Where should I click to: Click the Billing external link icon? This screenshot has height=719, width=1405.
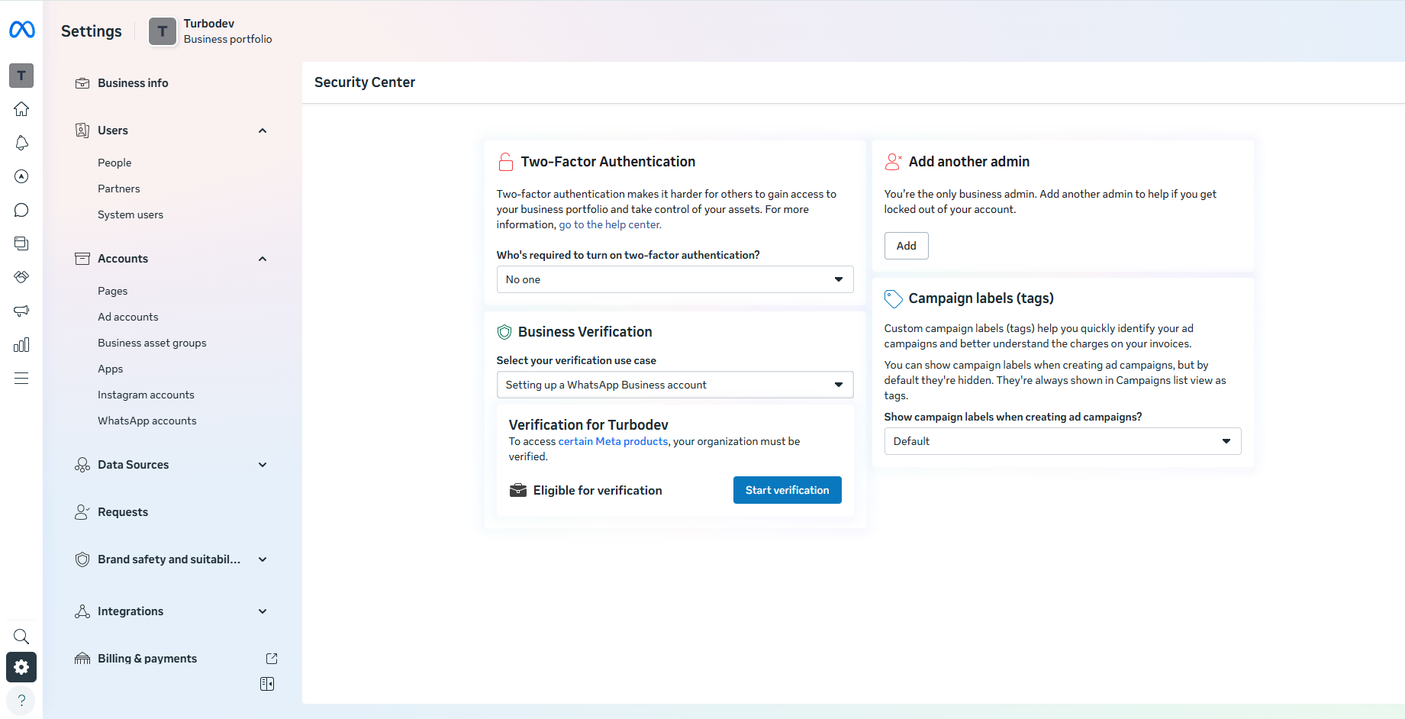pos(272,659)
